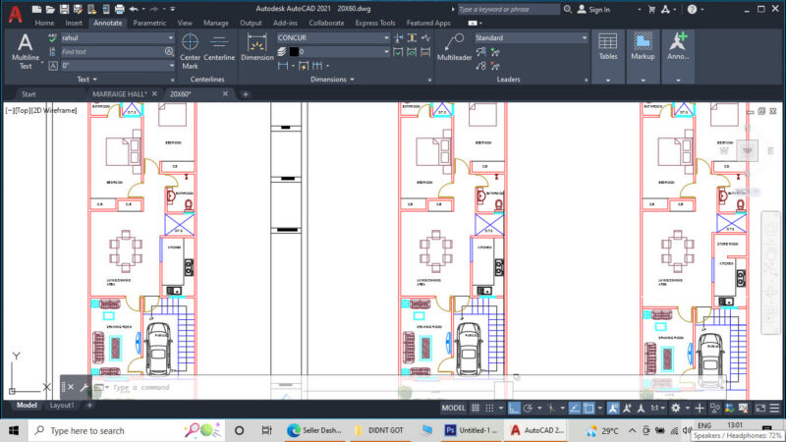Open status bar Customization hamburger icon
Screen dimensions: 786x442
[x=775, y=408]
